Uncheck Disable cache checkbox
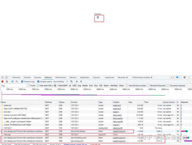Image resolution: width=192 pixels, height=145 pixels. 38,82
